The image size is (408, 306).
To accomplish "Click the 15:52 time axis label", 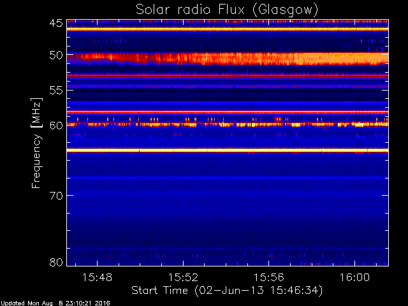I will [183, 277].
